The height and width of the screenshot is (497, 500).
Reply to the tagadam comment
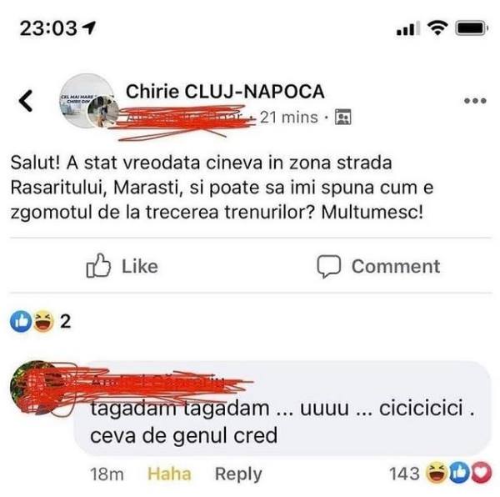(x=238, y=474)
